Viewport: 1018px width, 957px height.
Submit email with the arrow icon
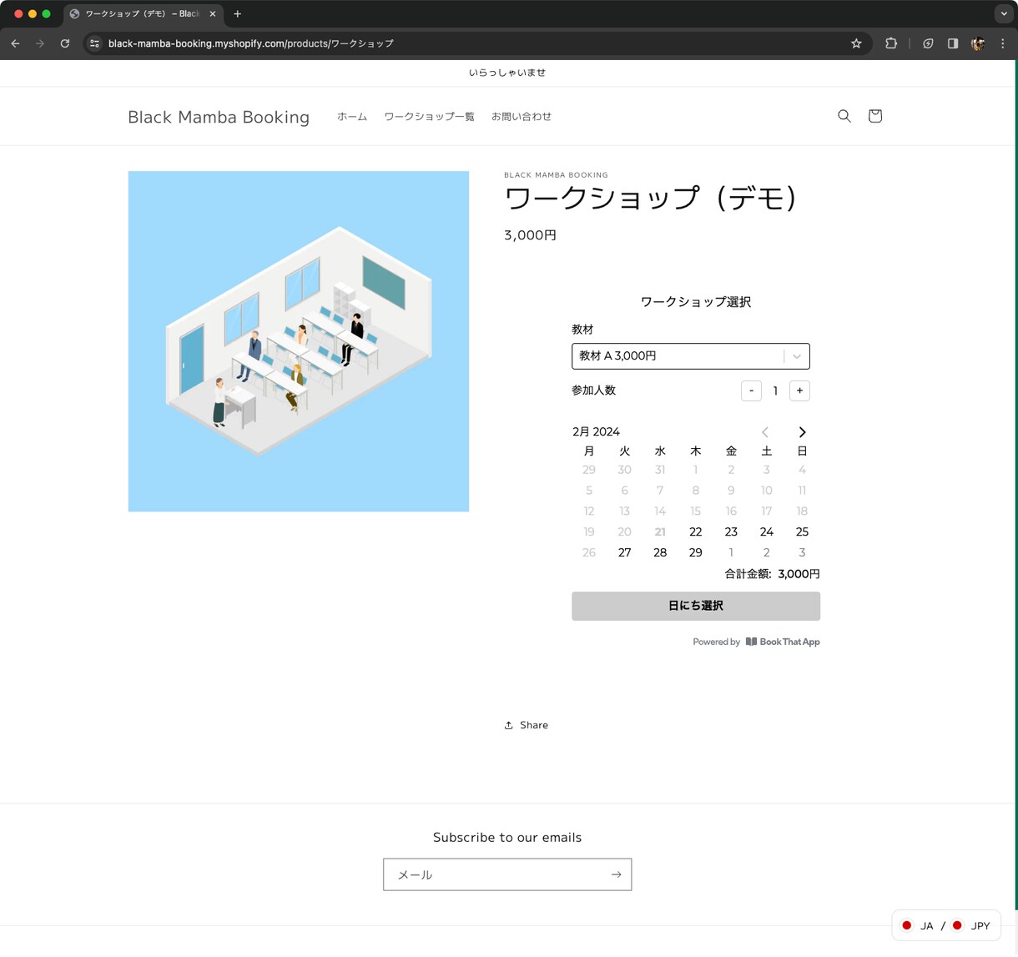point(616,874)
